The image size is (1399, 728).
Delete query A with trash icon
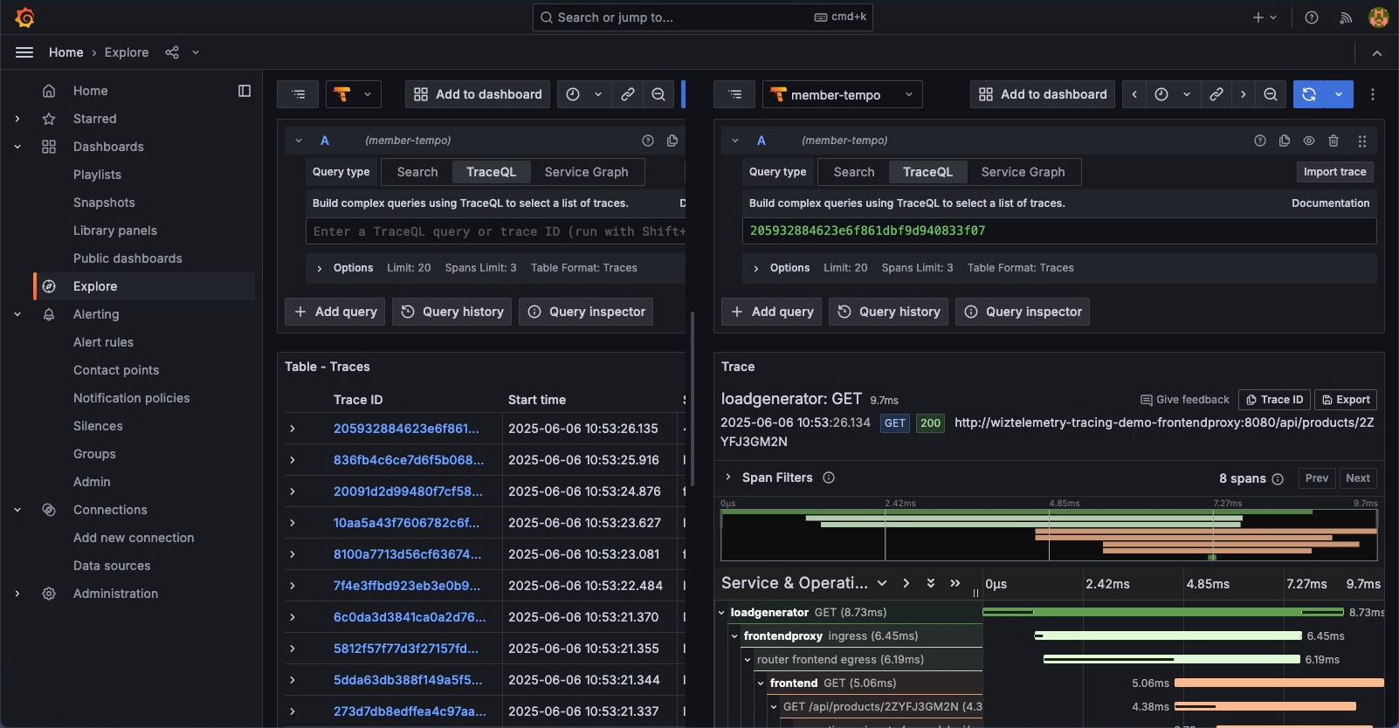click(x=1334, y=141)
